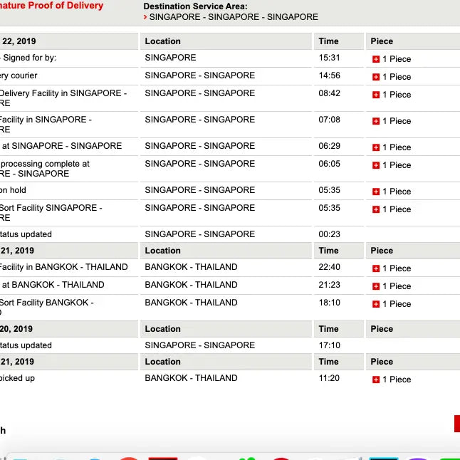Viewport: 460px width, 460px height.
Task: Expand piece details for the 15:31 row
Action: pos(376,59)
